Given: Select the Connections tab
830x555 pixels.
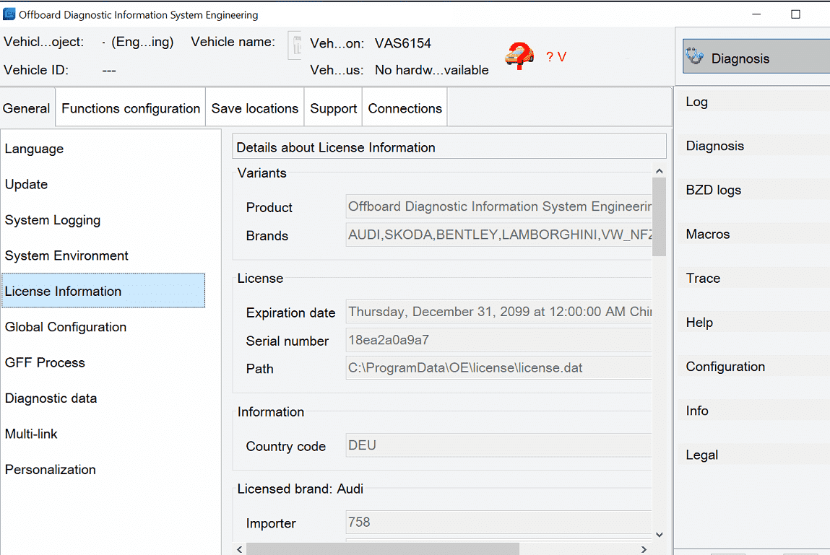Looking at the screenshot, I should click(405, 108).
